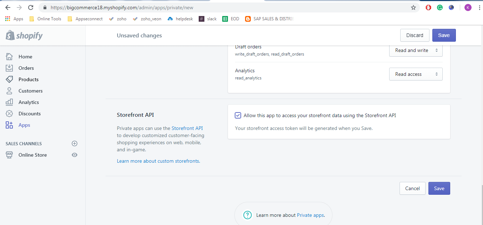Viewport: 483px width, 225px height.
Task: Uncheck the Storefront API access checkbox
Action: 238,115
